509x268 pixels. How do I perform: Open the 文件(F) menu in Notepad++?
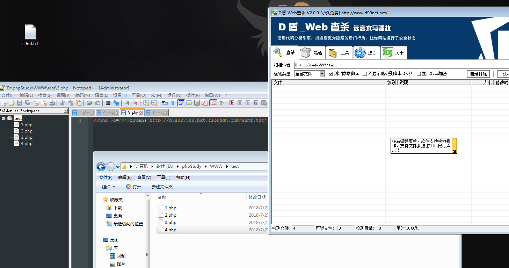(8, 95)
